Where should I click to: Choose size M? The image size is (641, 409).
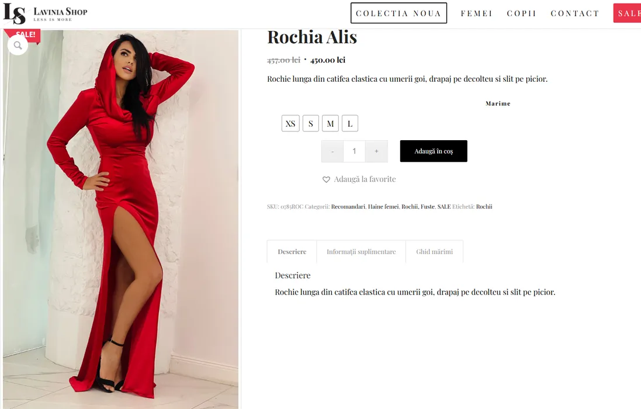330,123
